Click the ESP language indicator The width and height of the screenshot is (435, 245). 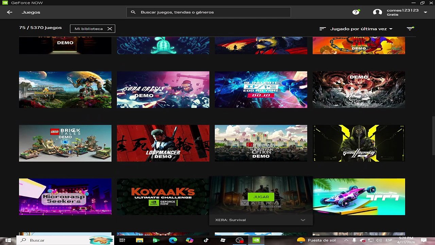tap(389, 240)
